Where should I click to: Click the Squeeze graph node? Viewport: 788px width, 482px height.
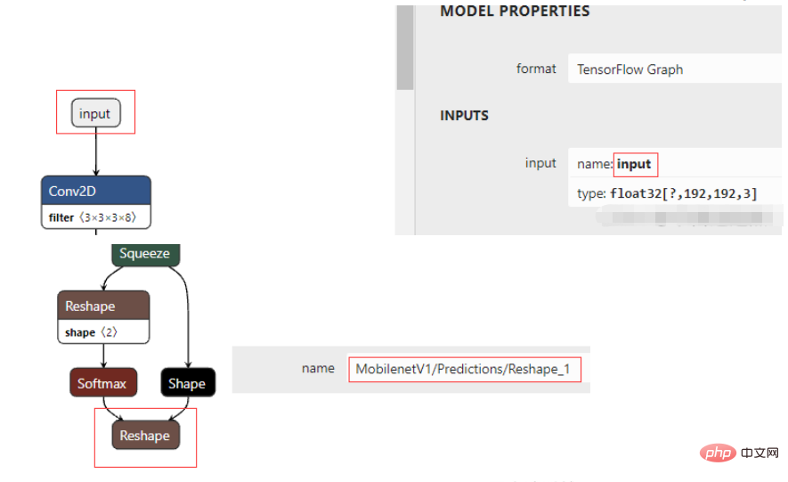145,254
